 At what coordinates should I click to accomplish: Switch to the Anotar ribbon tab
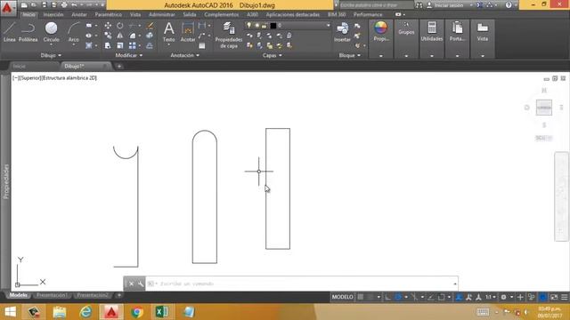pyautogui.click(x=79, y=14)
